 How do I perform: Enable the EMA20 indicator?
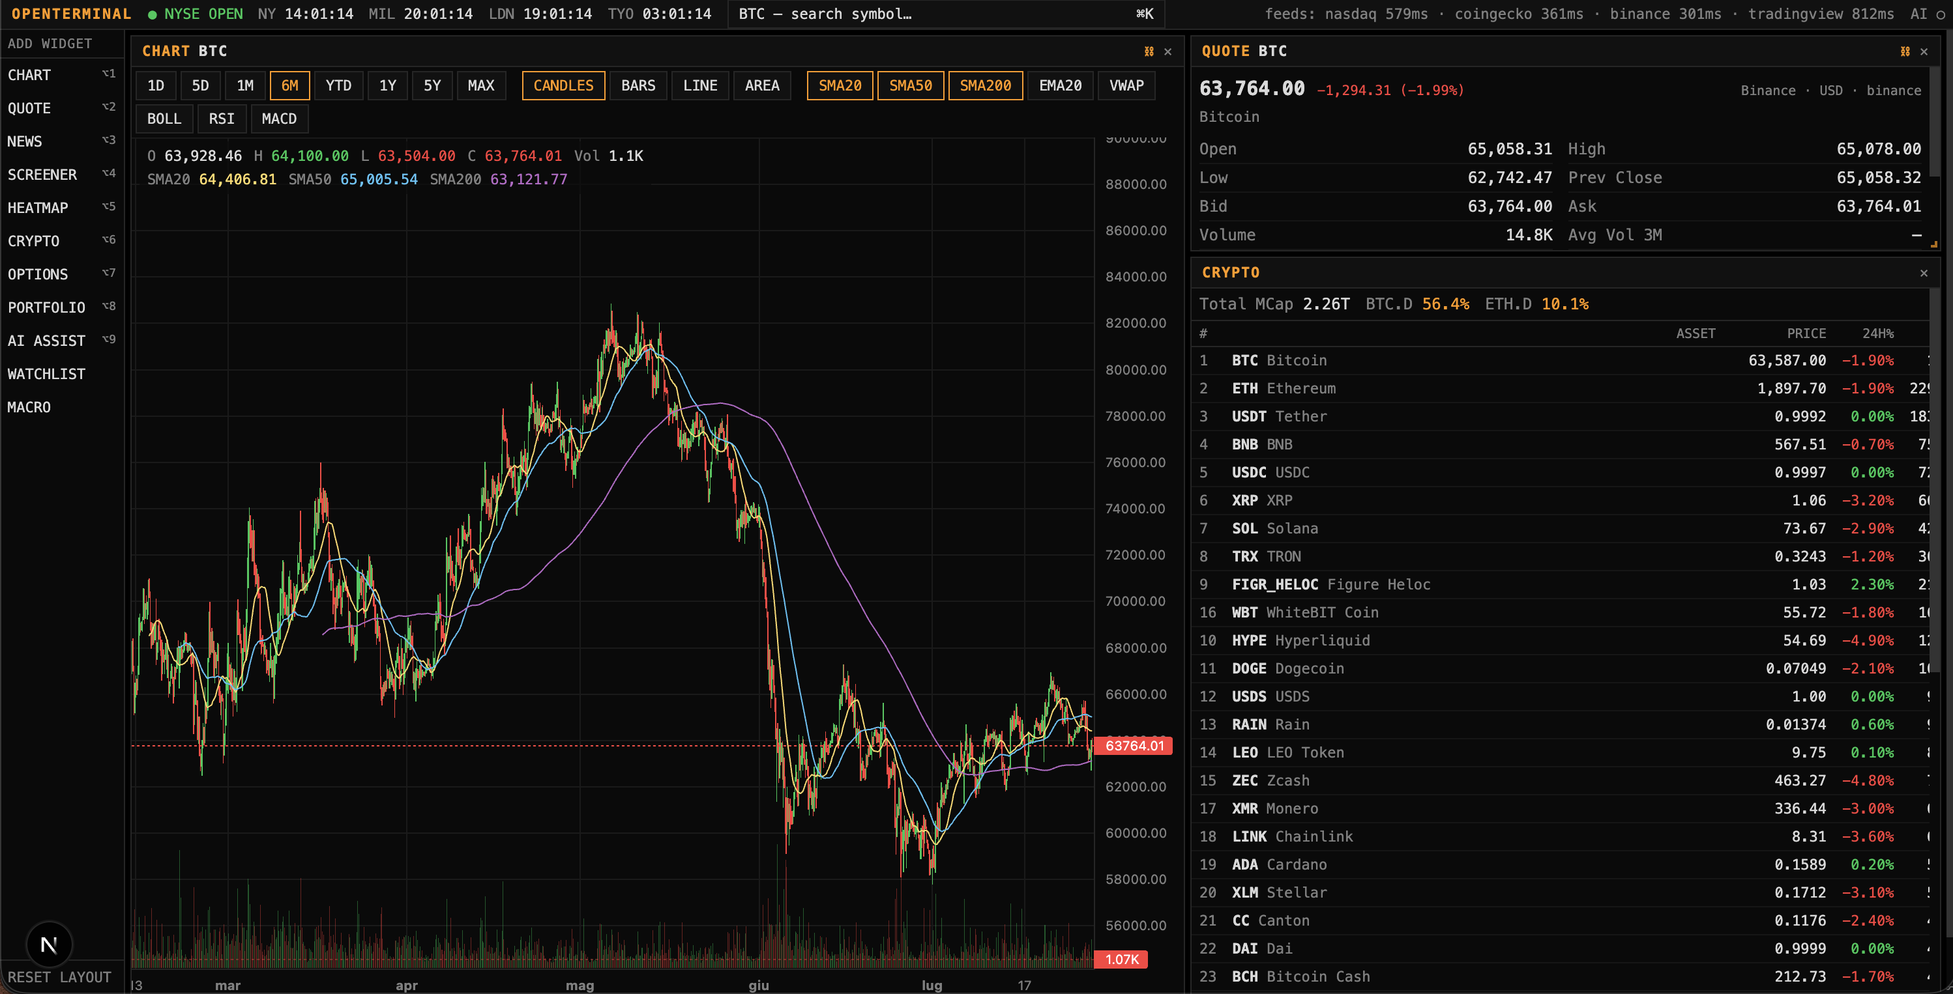pyautogui.click(x=1060, y=85)
